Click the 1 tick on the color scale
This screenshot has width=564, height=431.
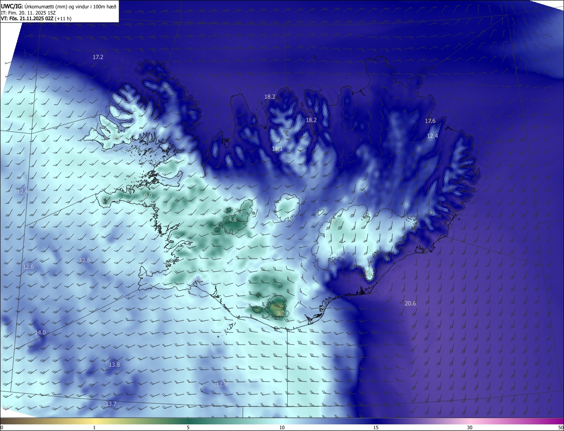(94, 427)
